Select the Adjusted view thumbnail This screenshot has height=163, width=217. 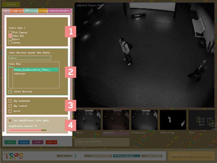pyautogui.click(x=116, y=120)
